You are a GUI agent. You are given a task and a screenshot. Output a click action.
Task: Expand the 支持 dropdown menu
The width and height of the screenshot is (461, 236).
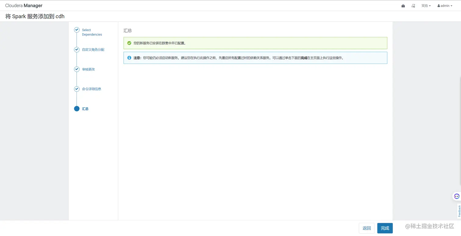pyautogui.click(x=426, y=6)
